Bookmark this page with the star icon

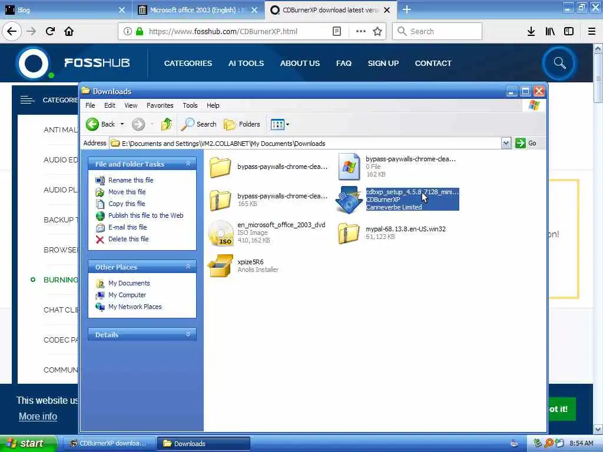[x=377, y=31]
